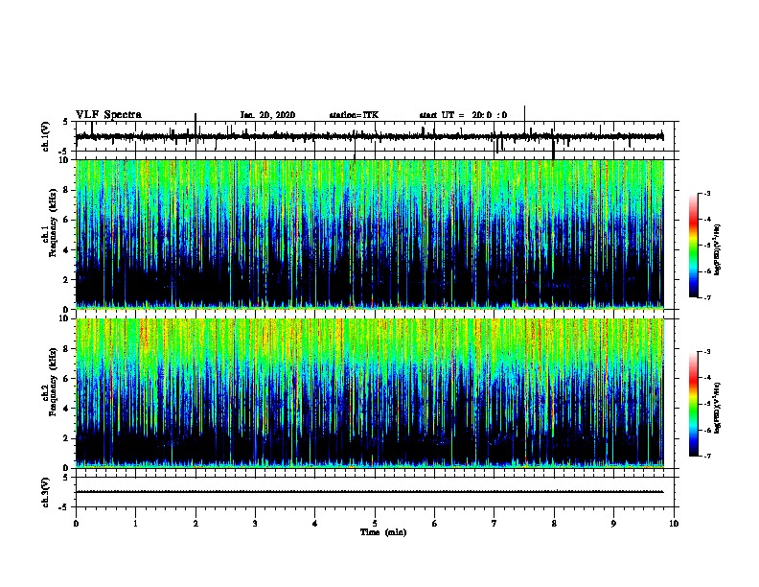Click the 'start UT = 20:0 :0' label
Viewport: 759px width, 587px height.
tap(463, 115)
